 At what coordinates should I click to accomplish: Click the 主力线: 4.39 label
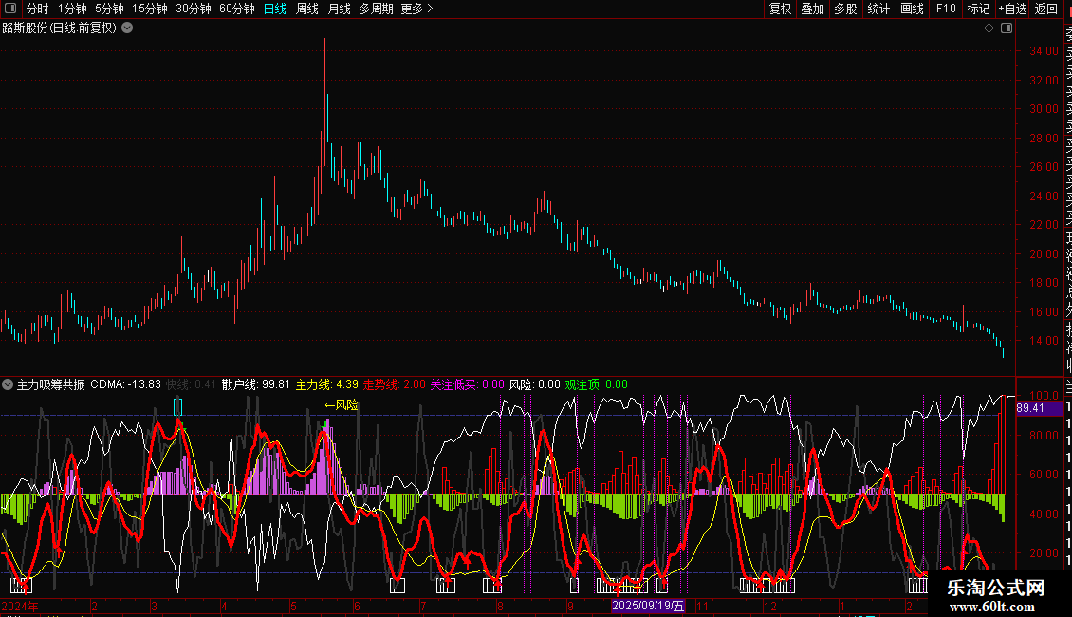pyautogui.click(x=326, y=384)
